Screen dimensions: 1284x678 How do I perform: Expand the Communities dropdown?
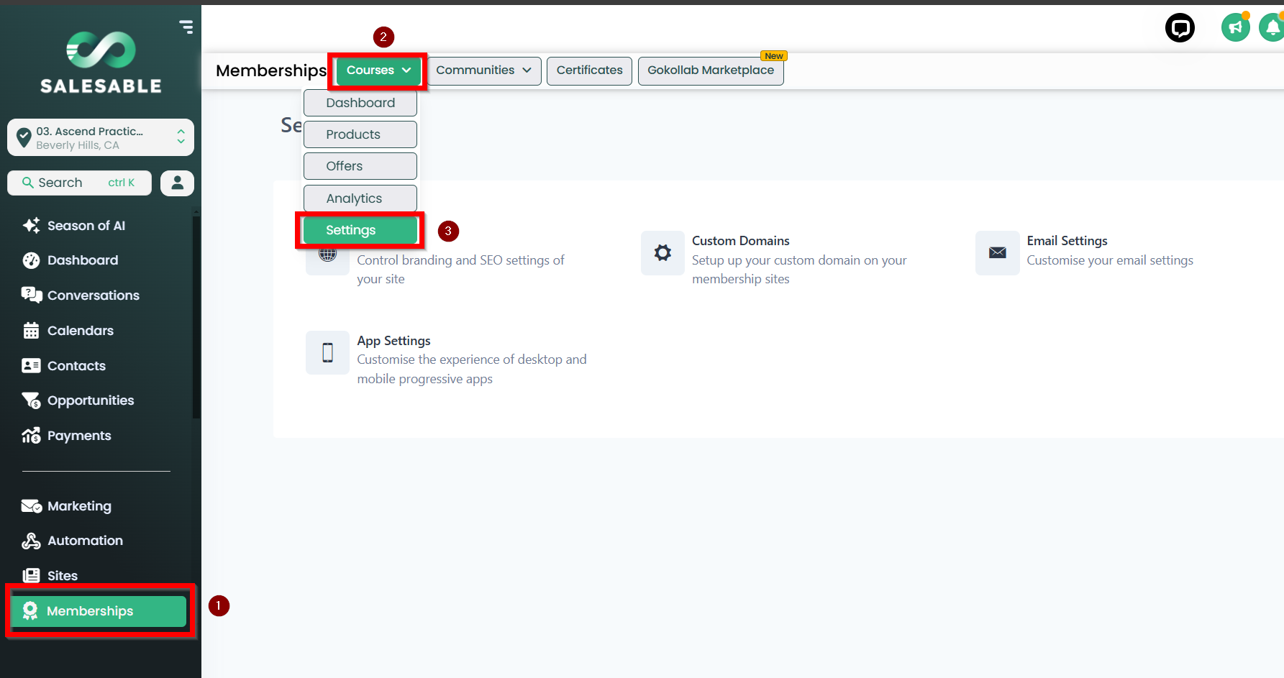(x=483, y=70)
